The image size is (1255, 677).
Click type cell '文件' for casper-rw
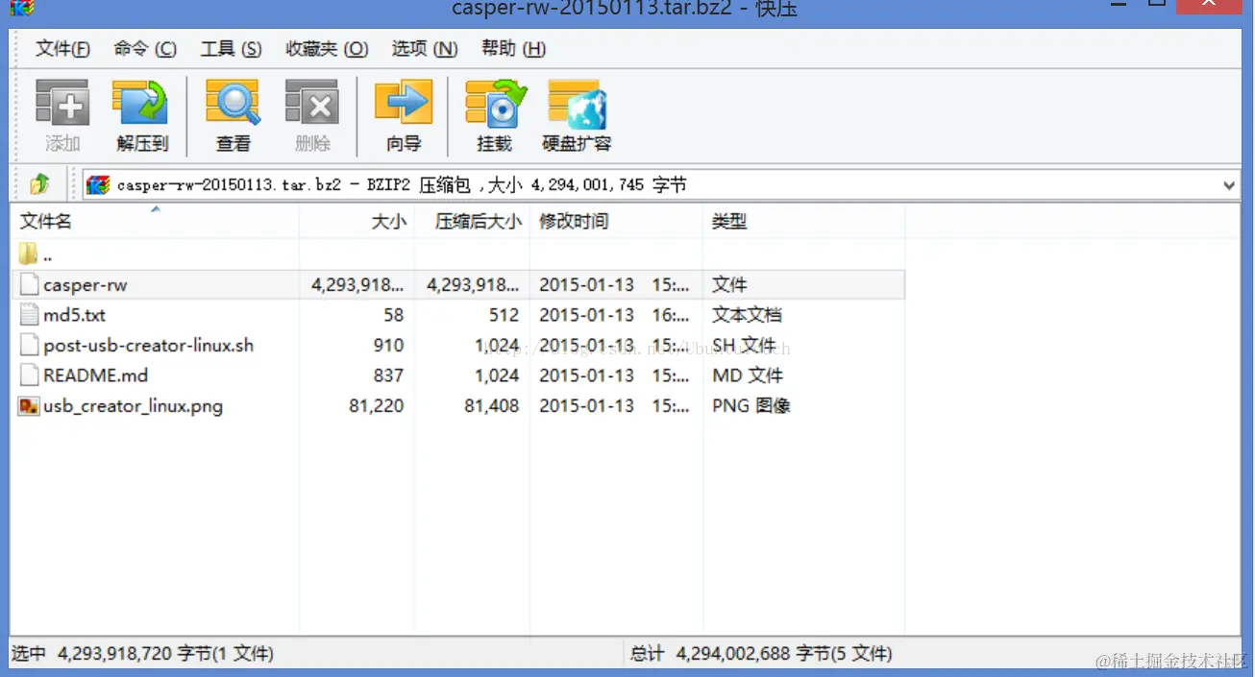click(729, 285)
